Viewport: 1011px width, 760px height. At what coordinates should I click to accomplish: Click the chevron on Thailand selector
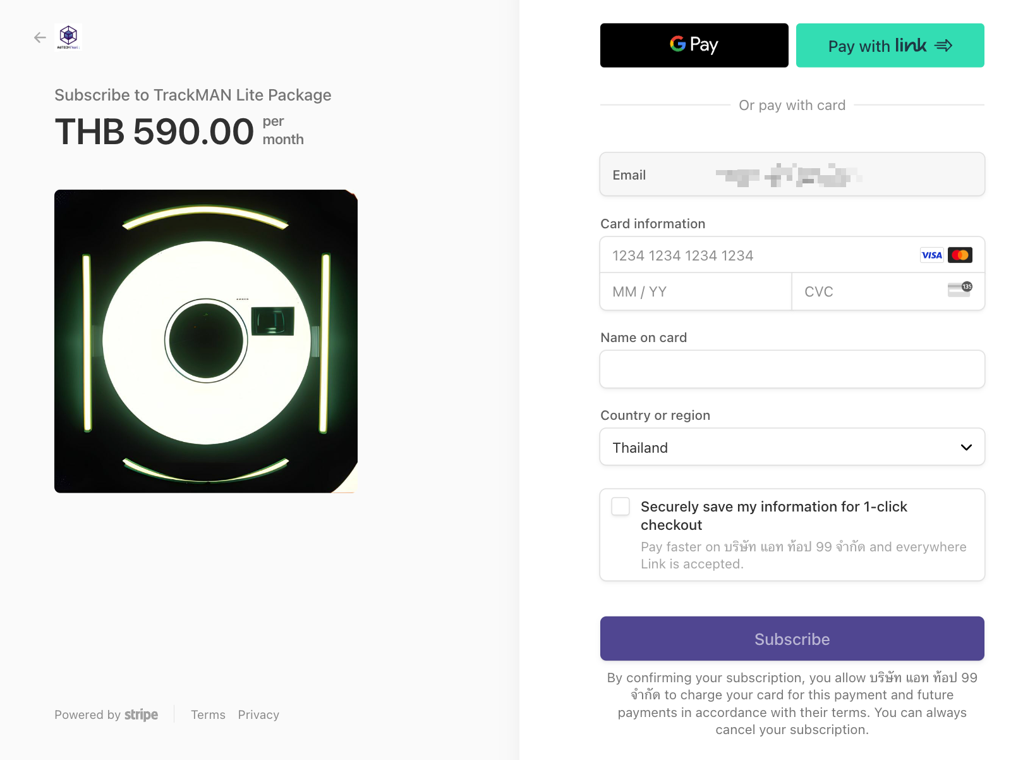tap(966, 447)
